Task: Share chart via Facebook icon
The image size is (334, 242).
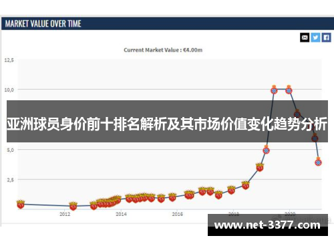Action: (x=326, y=37)
